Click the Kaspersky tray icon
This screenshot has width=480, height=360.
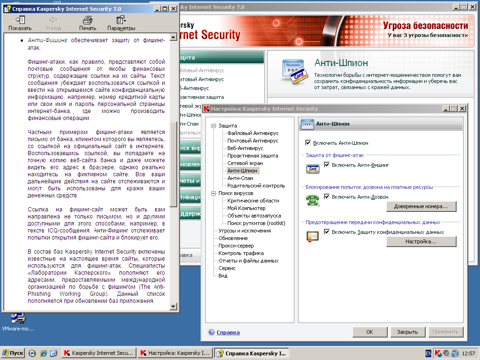(438, 353)
